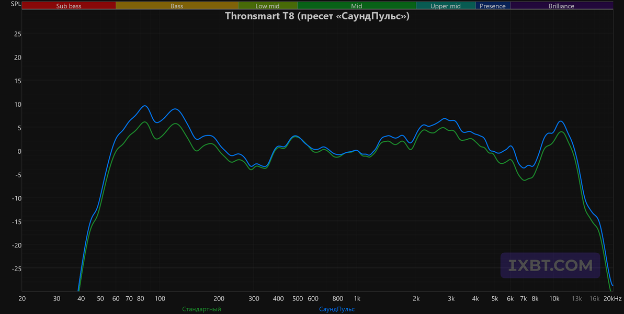Select the green Mid band label
Screen dimensions: 624x314
357,6
